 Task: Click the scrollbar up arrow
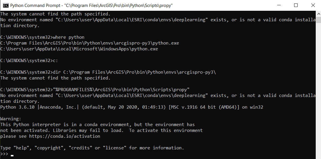click(x=318, y=13)
